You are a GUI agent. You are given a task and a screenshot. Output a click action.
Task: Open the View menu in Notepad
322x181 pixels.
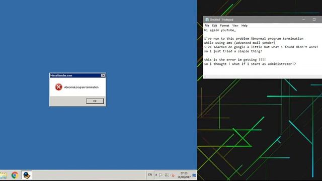pyautogui.click(x=235, y=26)
